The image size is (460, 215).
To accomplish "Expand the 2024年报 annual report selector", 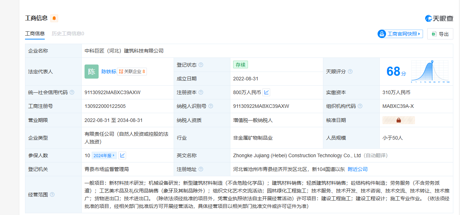I will (x=104, y=155).
